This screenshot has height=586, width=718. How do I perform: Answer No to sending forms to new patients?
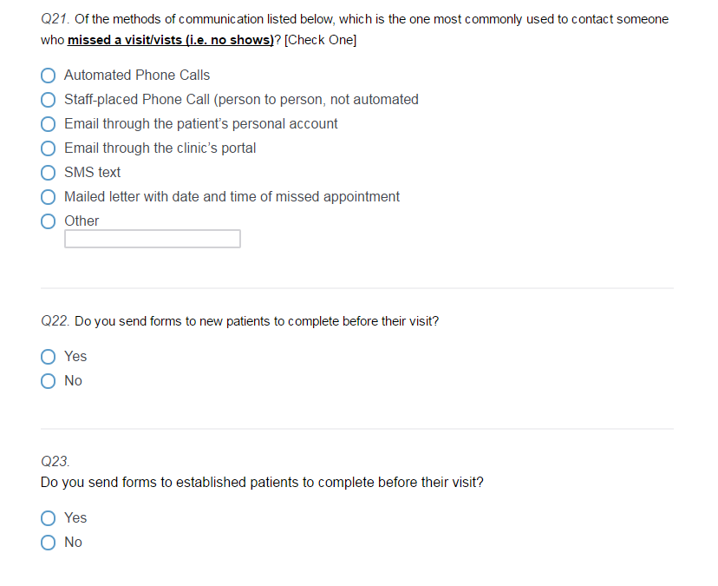pyautogui.click(x=49, y=381)
